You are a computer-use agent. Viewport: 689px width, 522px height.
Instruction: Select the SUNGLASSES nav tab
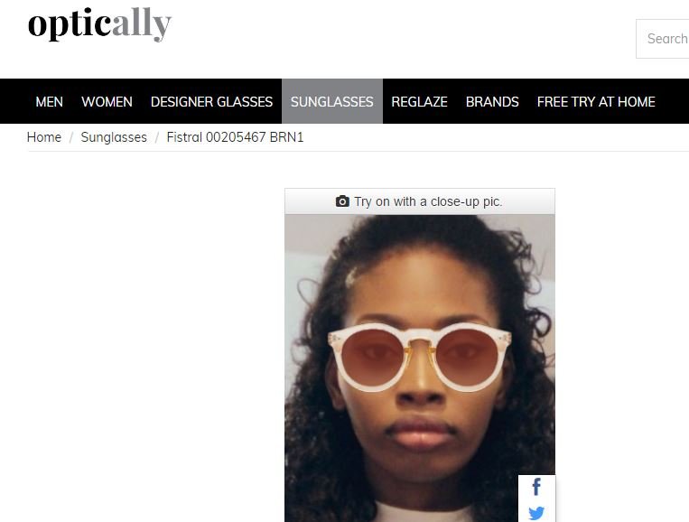coord(332,101)
